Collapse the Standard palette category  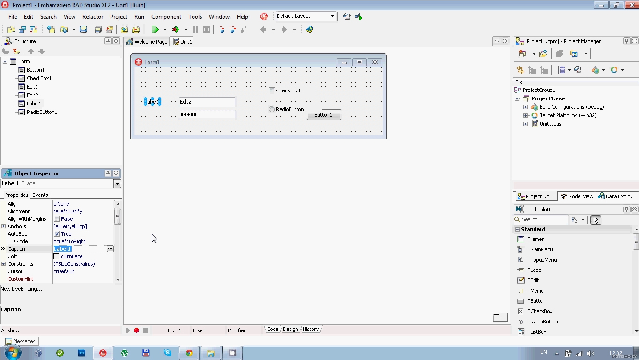coord(518,229)
